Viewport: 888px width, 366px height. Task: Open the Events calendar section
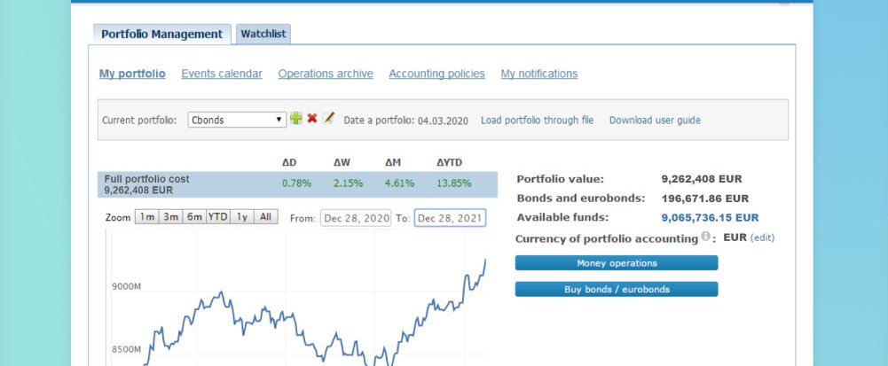[222, 74]
